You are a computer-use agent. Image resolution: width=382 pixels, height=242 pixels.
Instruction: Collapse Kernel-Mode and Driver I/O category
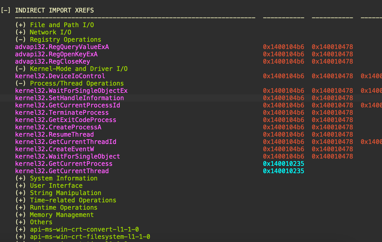21,69
